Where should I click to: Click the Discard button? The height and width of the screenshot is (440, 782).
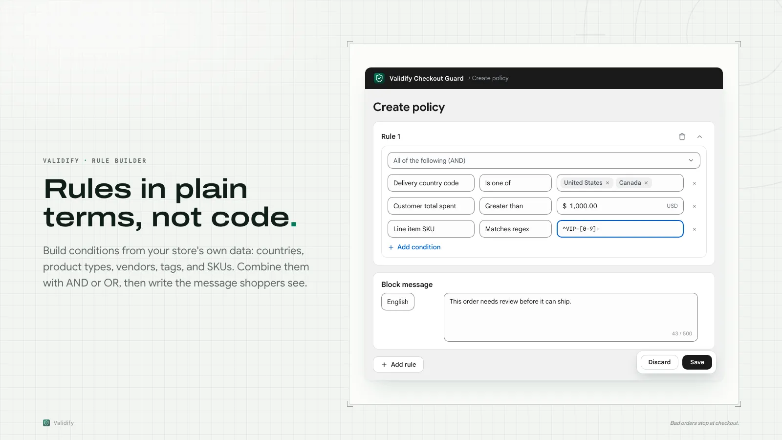point(659,362)
